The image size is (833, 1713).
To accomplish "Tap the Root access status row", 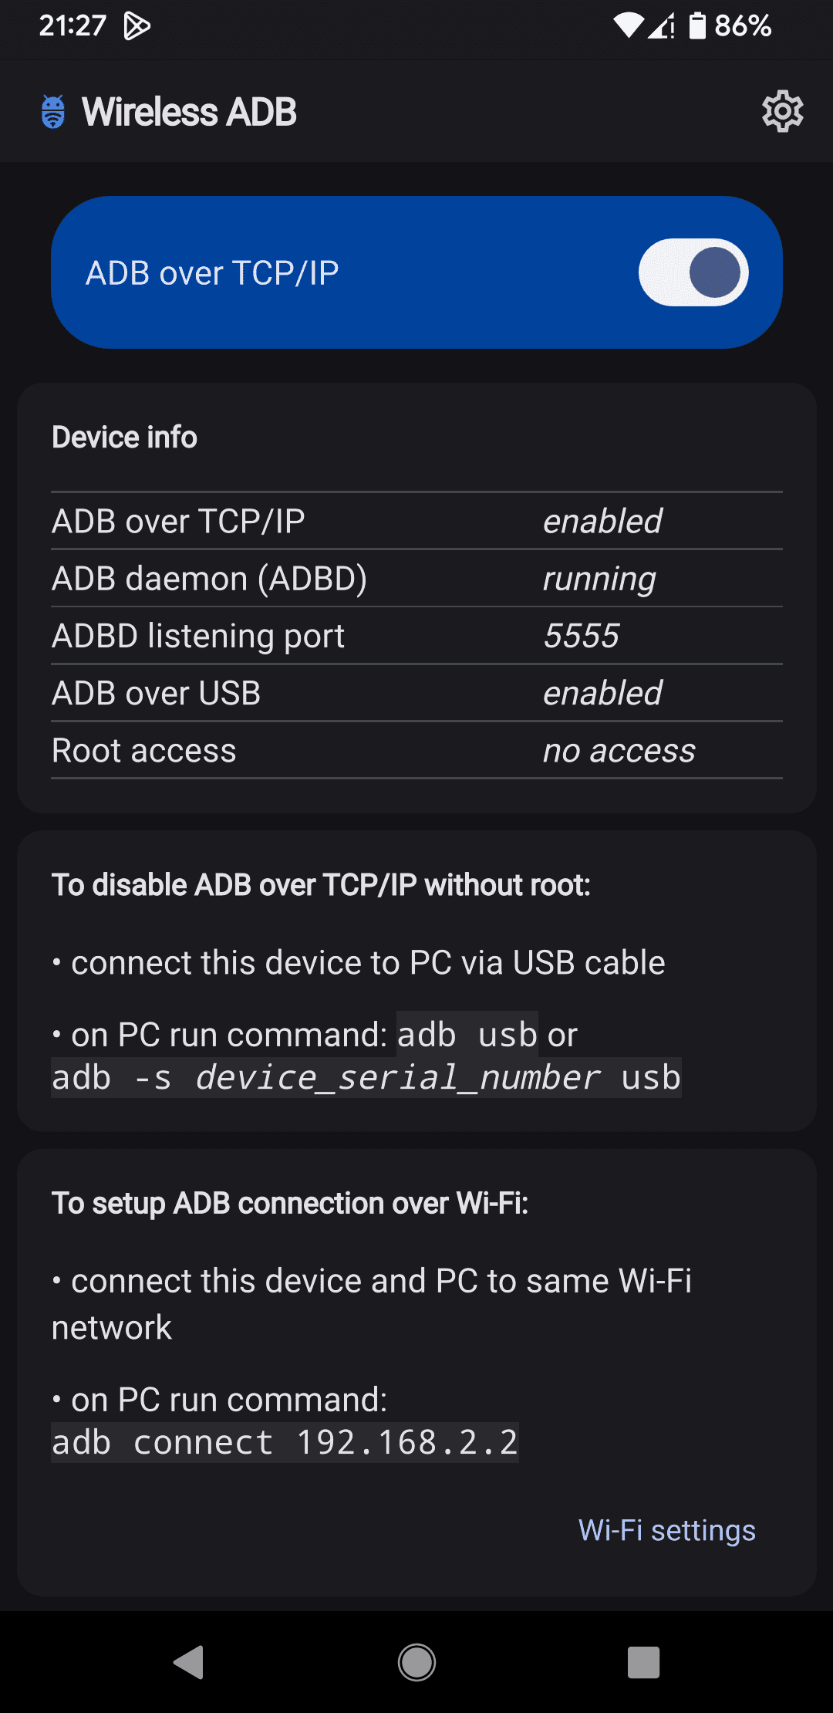I will click(416, 751).
